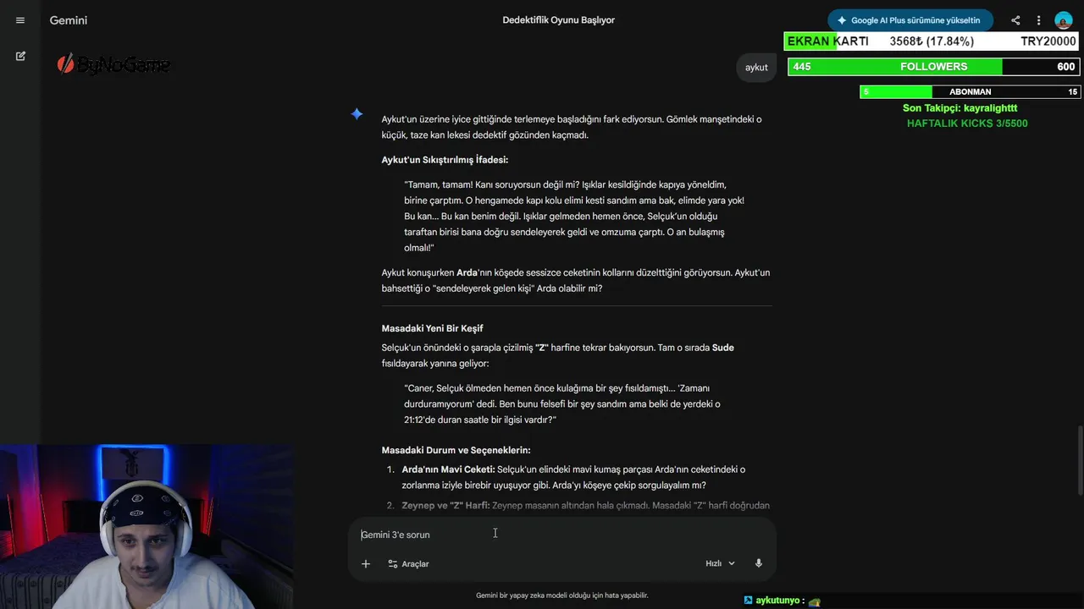Open the account profile avatar
The height and width of the screenshot is (609, 1084).
[x=1064, y=20]
